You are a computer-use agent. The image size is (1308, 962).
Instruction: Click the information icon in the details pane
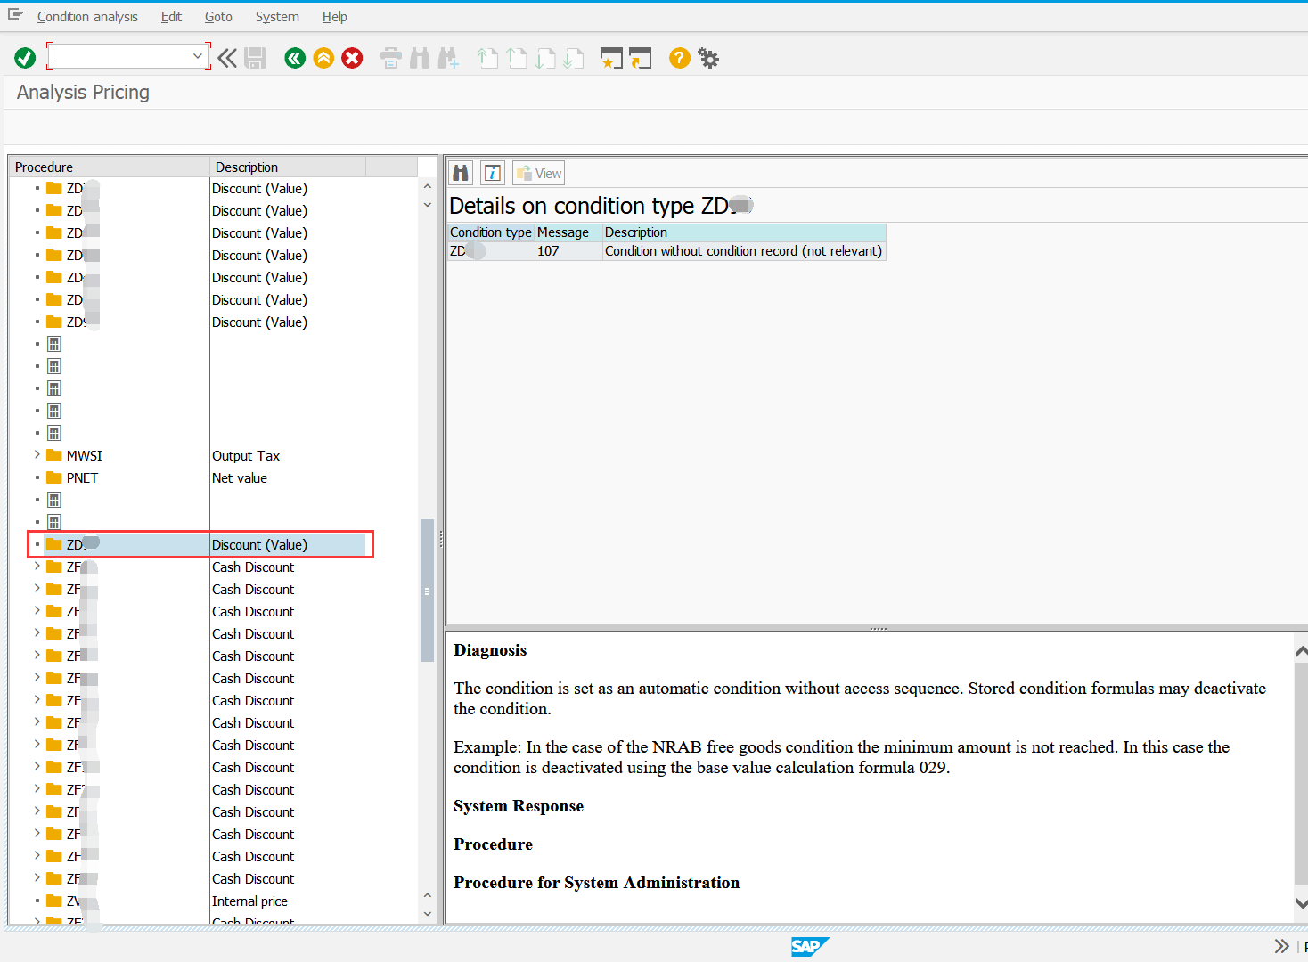493,173
